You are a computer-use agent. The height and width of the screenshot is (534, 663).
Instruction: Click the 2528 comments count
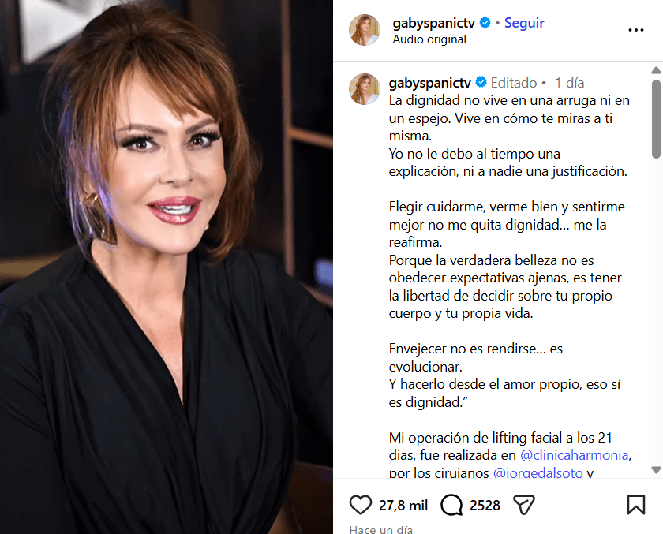(x=485, y=506)
